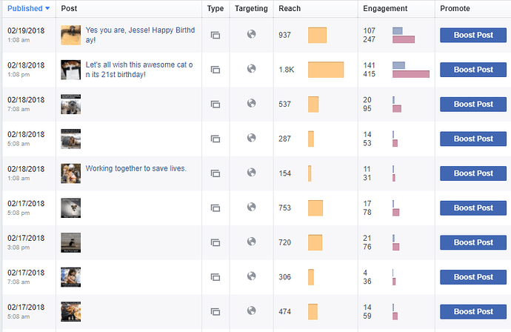Click post type icon in 02/18 7:08 am row

[x=216, y=104]
